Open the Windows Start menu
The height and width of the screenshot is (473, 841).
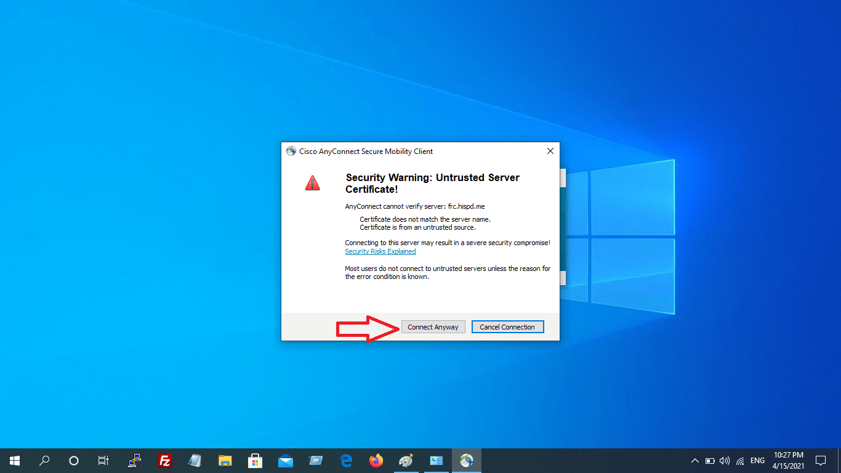coord(14,460)
